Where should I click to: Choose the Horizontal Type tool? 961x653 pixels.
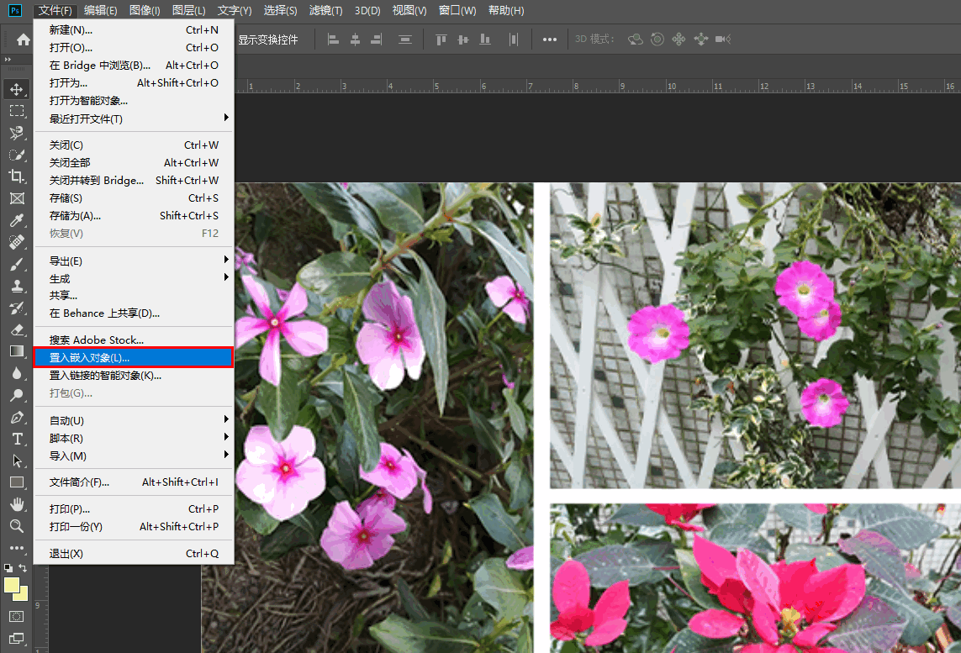click(x=16, y=439)
